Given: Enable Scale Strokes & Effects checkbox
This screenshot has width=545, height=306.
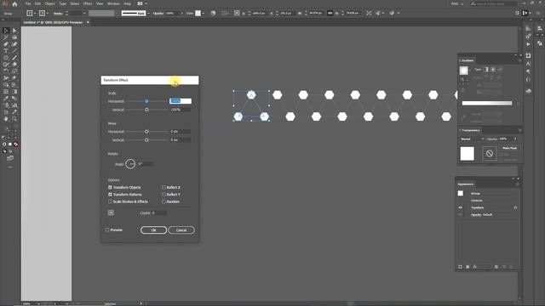Looking at the screenshot, I should click(110, 201).
